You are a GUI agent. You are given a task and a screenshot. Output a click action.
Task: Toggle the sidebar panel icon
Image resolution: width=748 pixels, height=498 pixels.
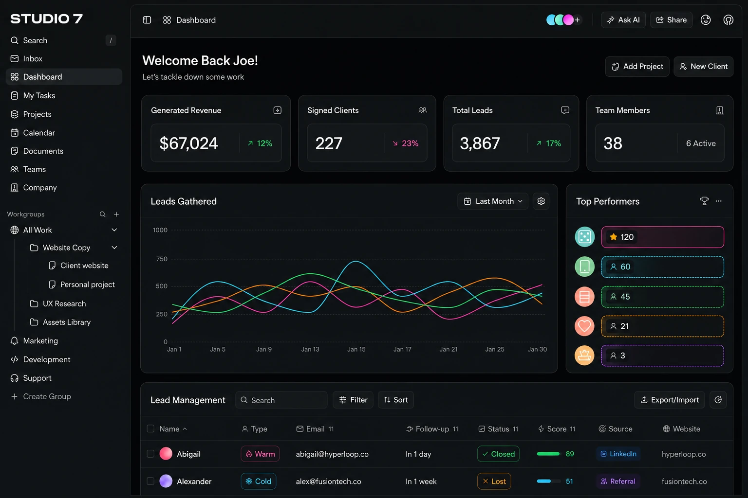tap(147, 20)
